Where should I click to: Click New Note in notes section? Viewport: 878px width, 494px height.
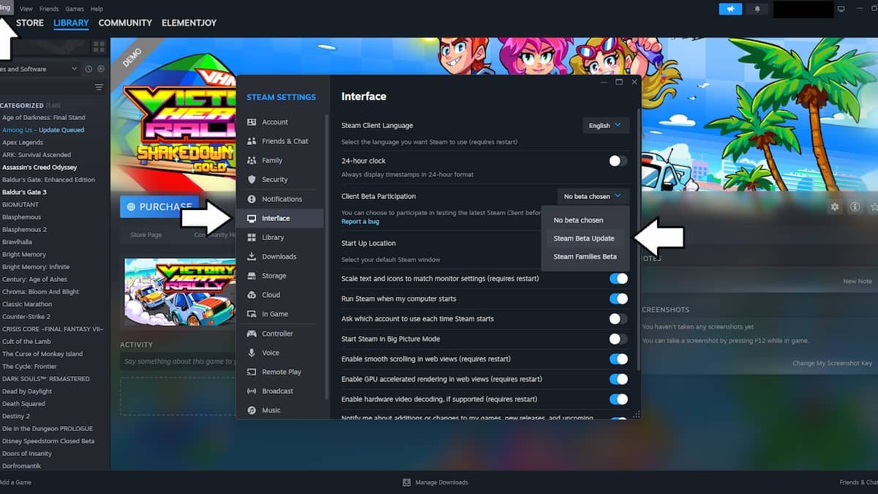(858, 281)
